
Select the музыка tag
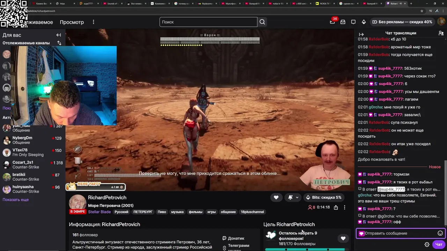pyautogui.click(x=177, y=212)
